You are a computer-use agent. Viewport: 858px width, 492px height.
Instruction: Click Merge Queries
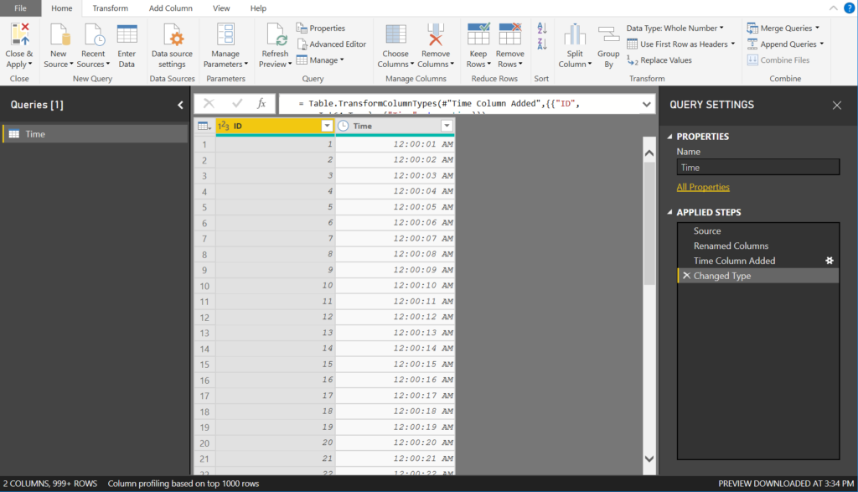click(783, 28)
